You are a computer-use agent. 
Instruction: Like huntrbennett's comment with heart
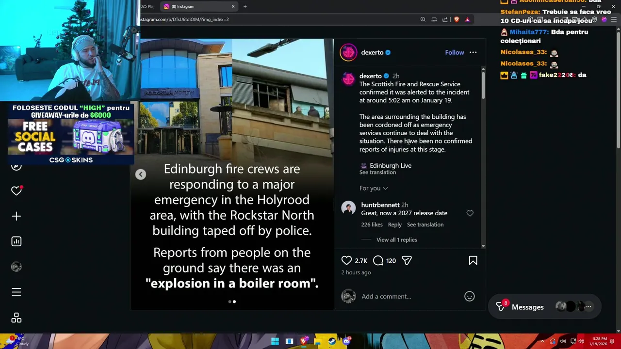(470, 213)
